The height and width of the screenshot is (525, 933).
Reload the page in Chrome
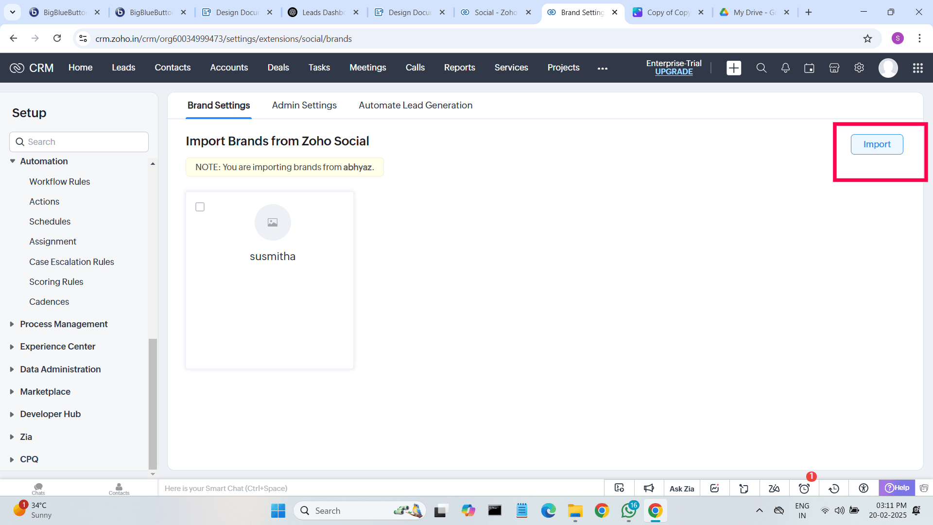57,38
